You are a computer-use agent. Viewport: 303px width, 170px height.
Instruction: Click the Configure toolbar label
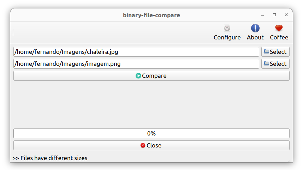click(227, 37)
